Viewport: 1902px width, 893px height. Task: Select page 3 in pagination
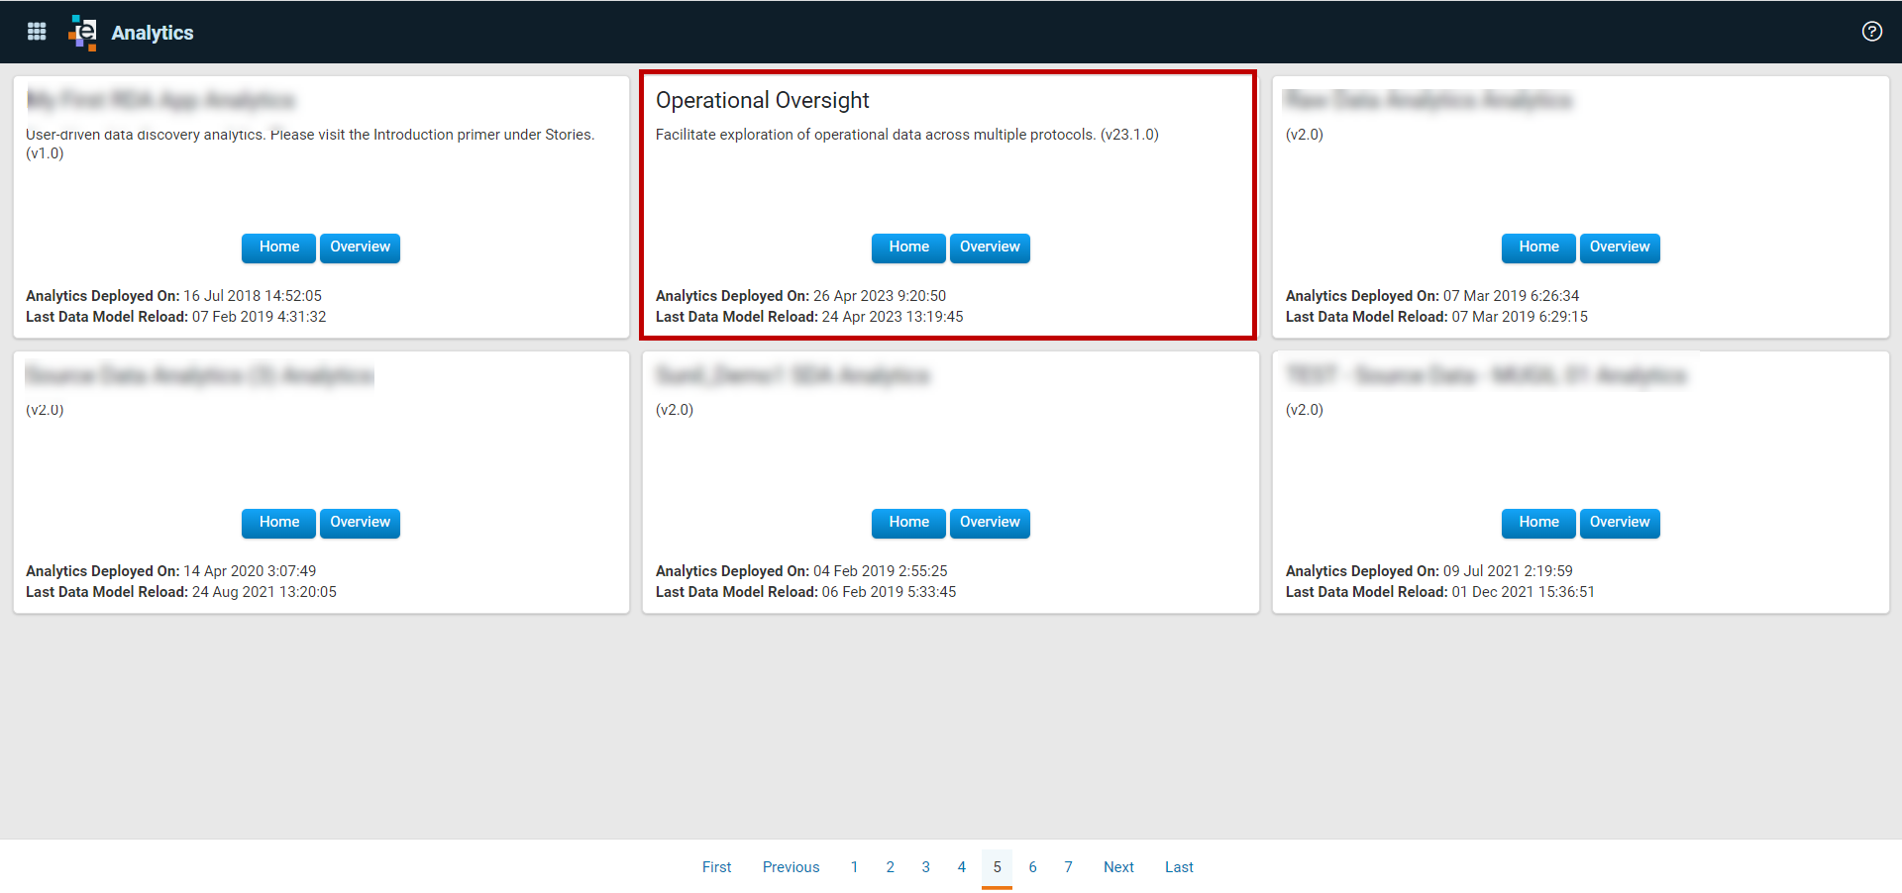click(x=925, y=867)
